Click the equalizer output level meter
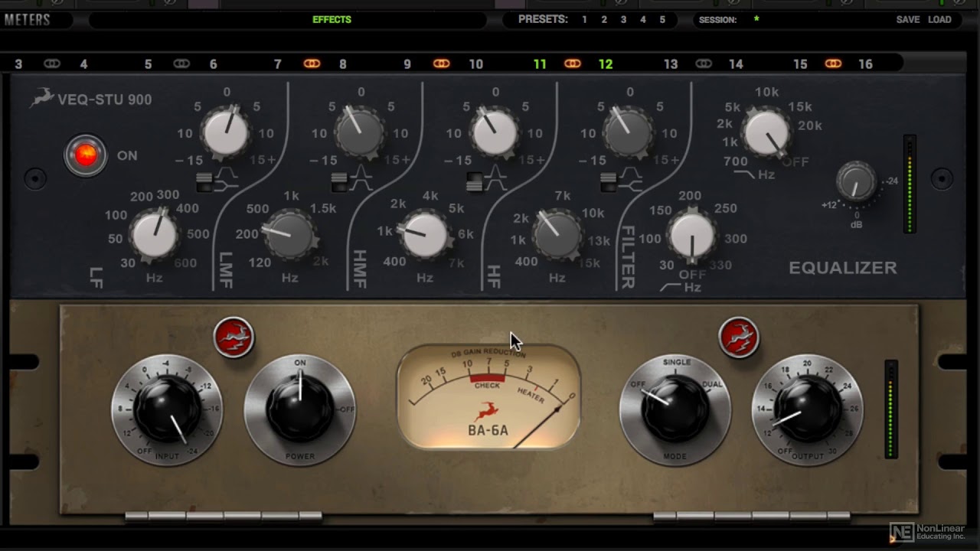Screen dimensions: 980x551 (x=910, y=184)
